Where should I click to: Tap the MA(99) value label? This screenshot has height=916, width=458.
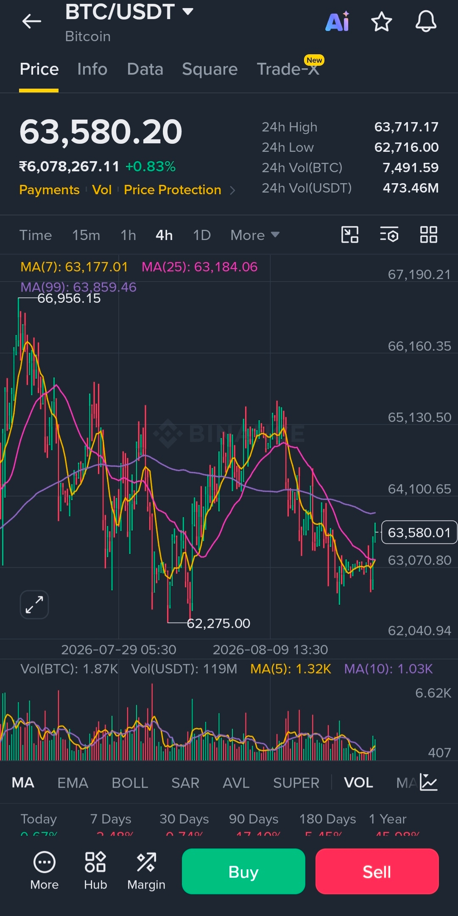pyautogui.click(x=78, y=287)
